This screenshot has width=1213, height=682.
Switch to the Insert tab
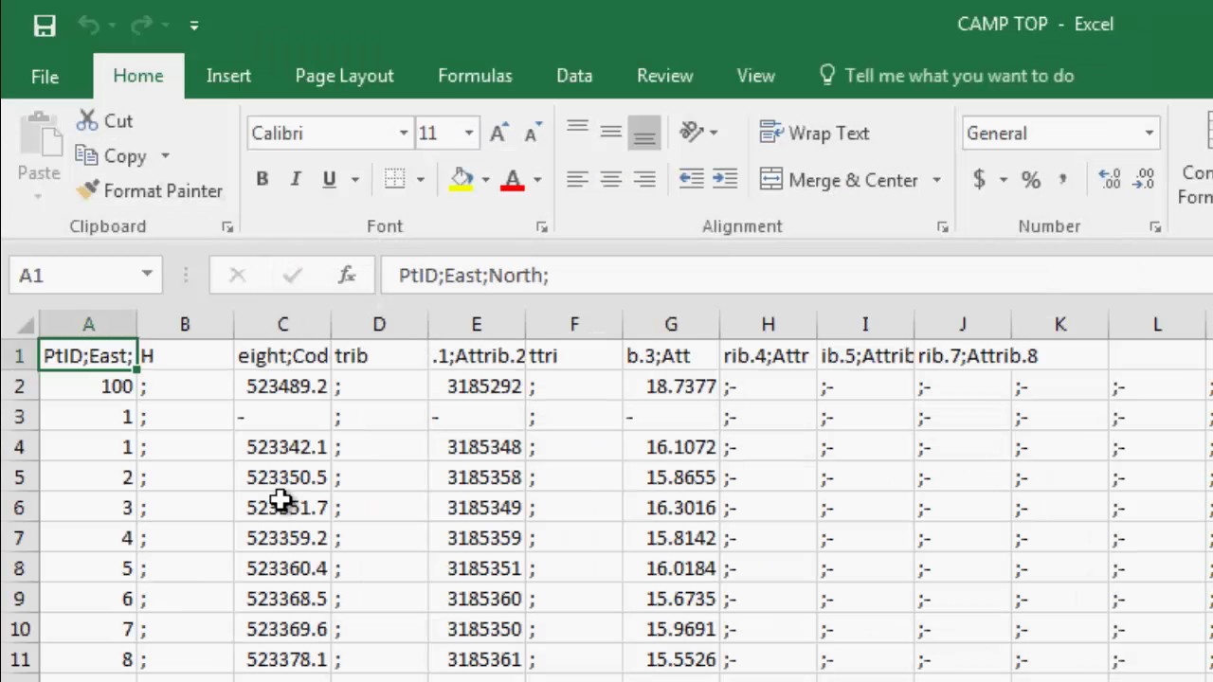tap(228, 76)
